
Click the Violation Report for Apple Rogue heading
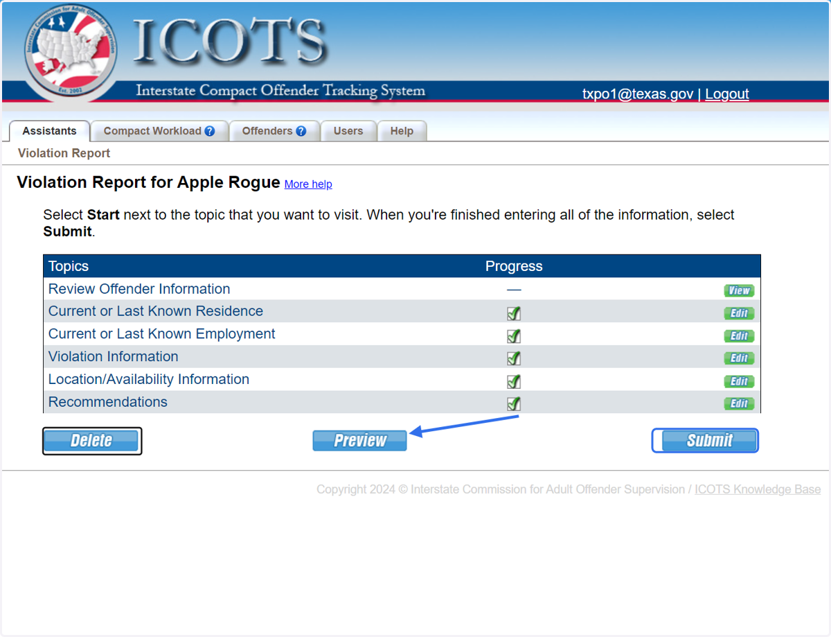pyautogui.click(x=149, y=182)
